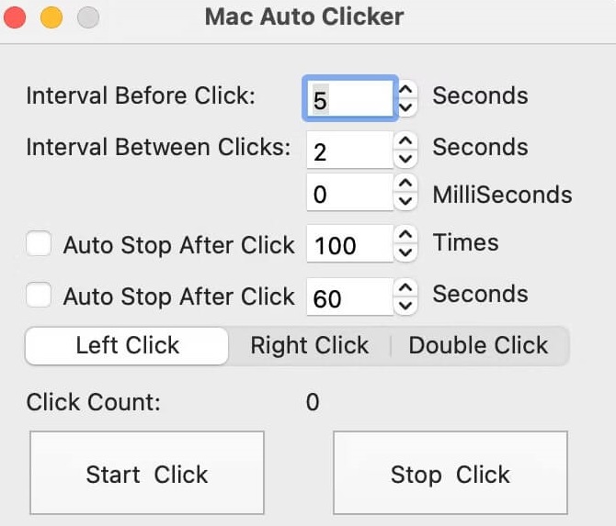Image resolution: width=616 pixels, height=526 pixels.
Task: Increase Interval Before Click seconds stepper
Action: tap(405, 90)
